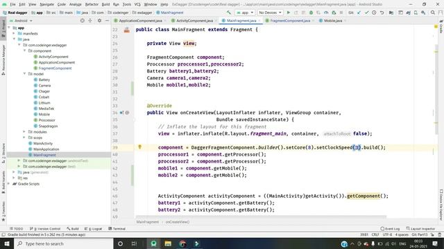Open Search Everywhere magnifier in toolbar
This screenshot has height=249, width=444.
point(433,12)
